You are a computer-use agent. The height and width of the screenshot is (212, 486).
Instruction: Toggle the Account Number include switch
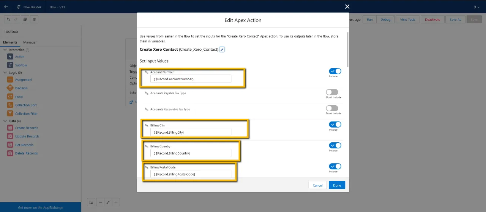[335, 71]
